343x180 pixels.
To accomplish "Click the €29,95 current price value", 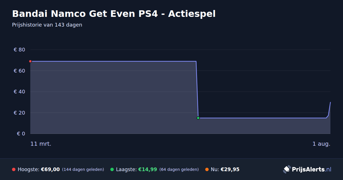I will coord(230,169).
